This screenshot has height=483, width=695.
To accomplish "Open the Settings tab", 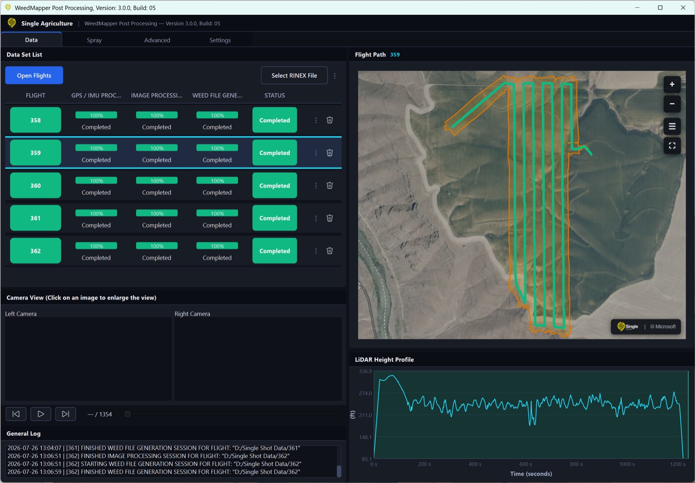I will point(220,40).
